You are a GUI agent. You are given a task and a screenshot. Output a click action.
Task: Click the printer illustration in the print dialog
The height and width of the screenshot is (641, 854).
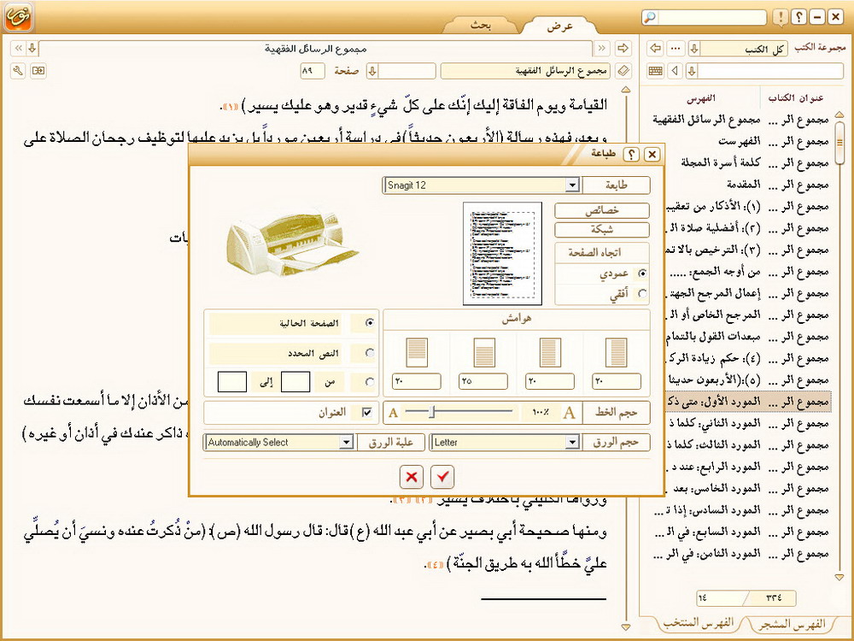291,243
